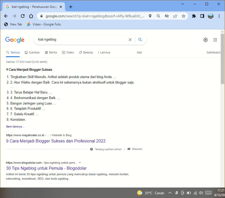Open weather widget 31°C Cerah
Screen dimensions: 225x198
[x=151, y=193]
